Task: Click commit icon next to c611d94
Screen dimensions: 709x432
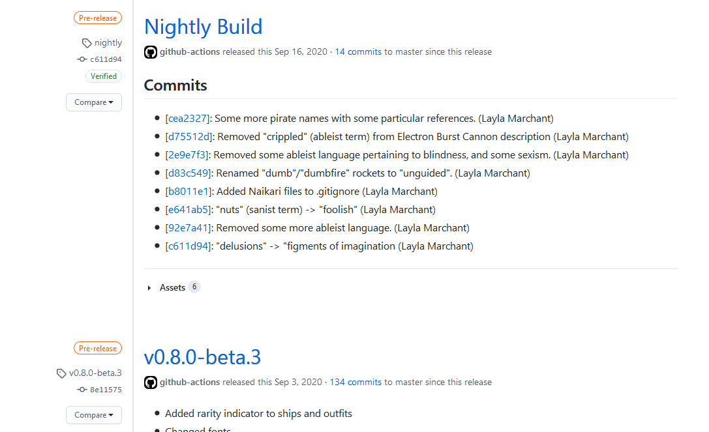Action: coord(82,59)
